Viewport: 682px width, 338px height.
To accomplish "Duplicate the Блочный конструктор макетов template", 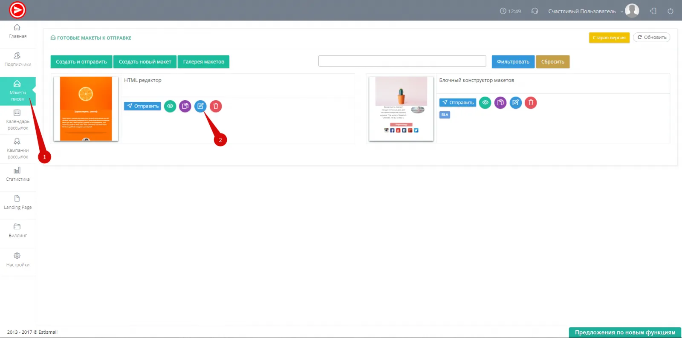I will [500, 103].
